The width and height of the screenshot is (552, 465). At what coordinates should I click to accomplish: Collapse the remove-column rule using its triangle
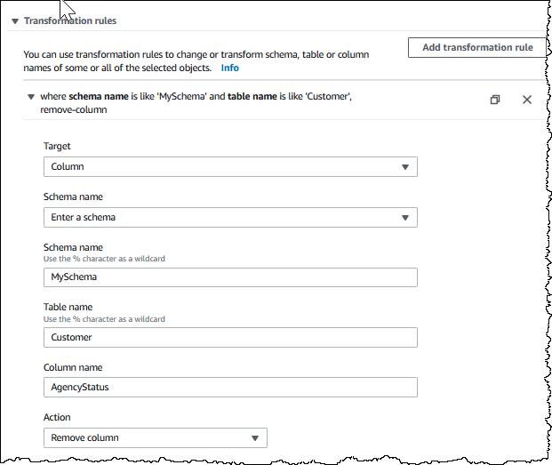(31, 97)
